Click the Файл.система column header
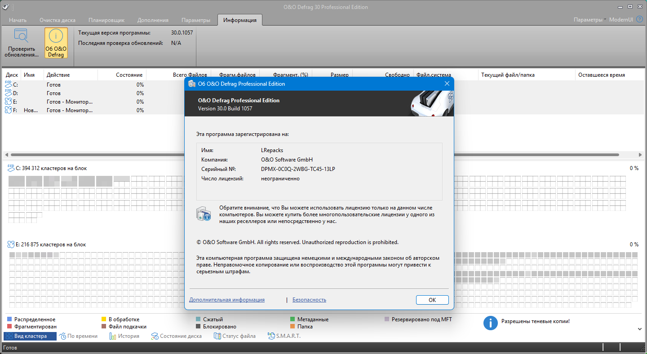The width and height of the screenshot is (647, 354). (446, 75)
